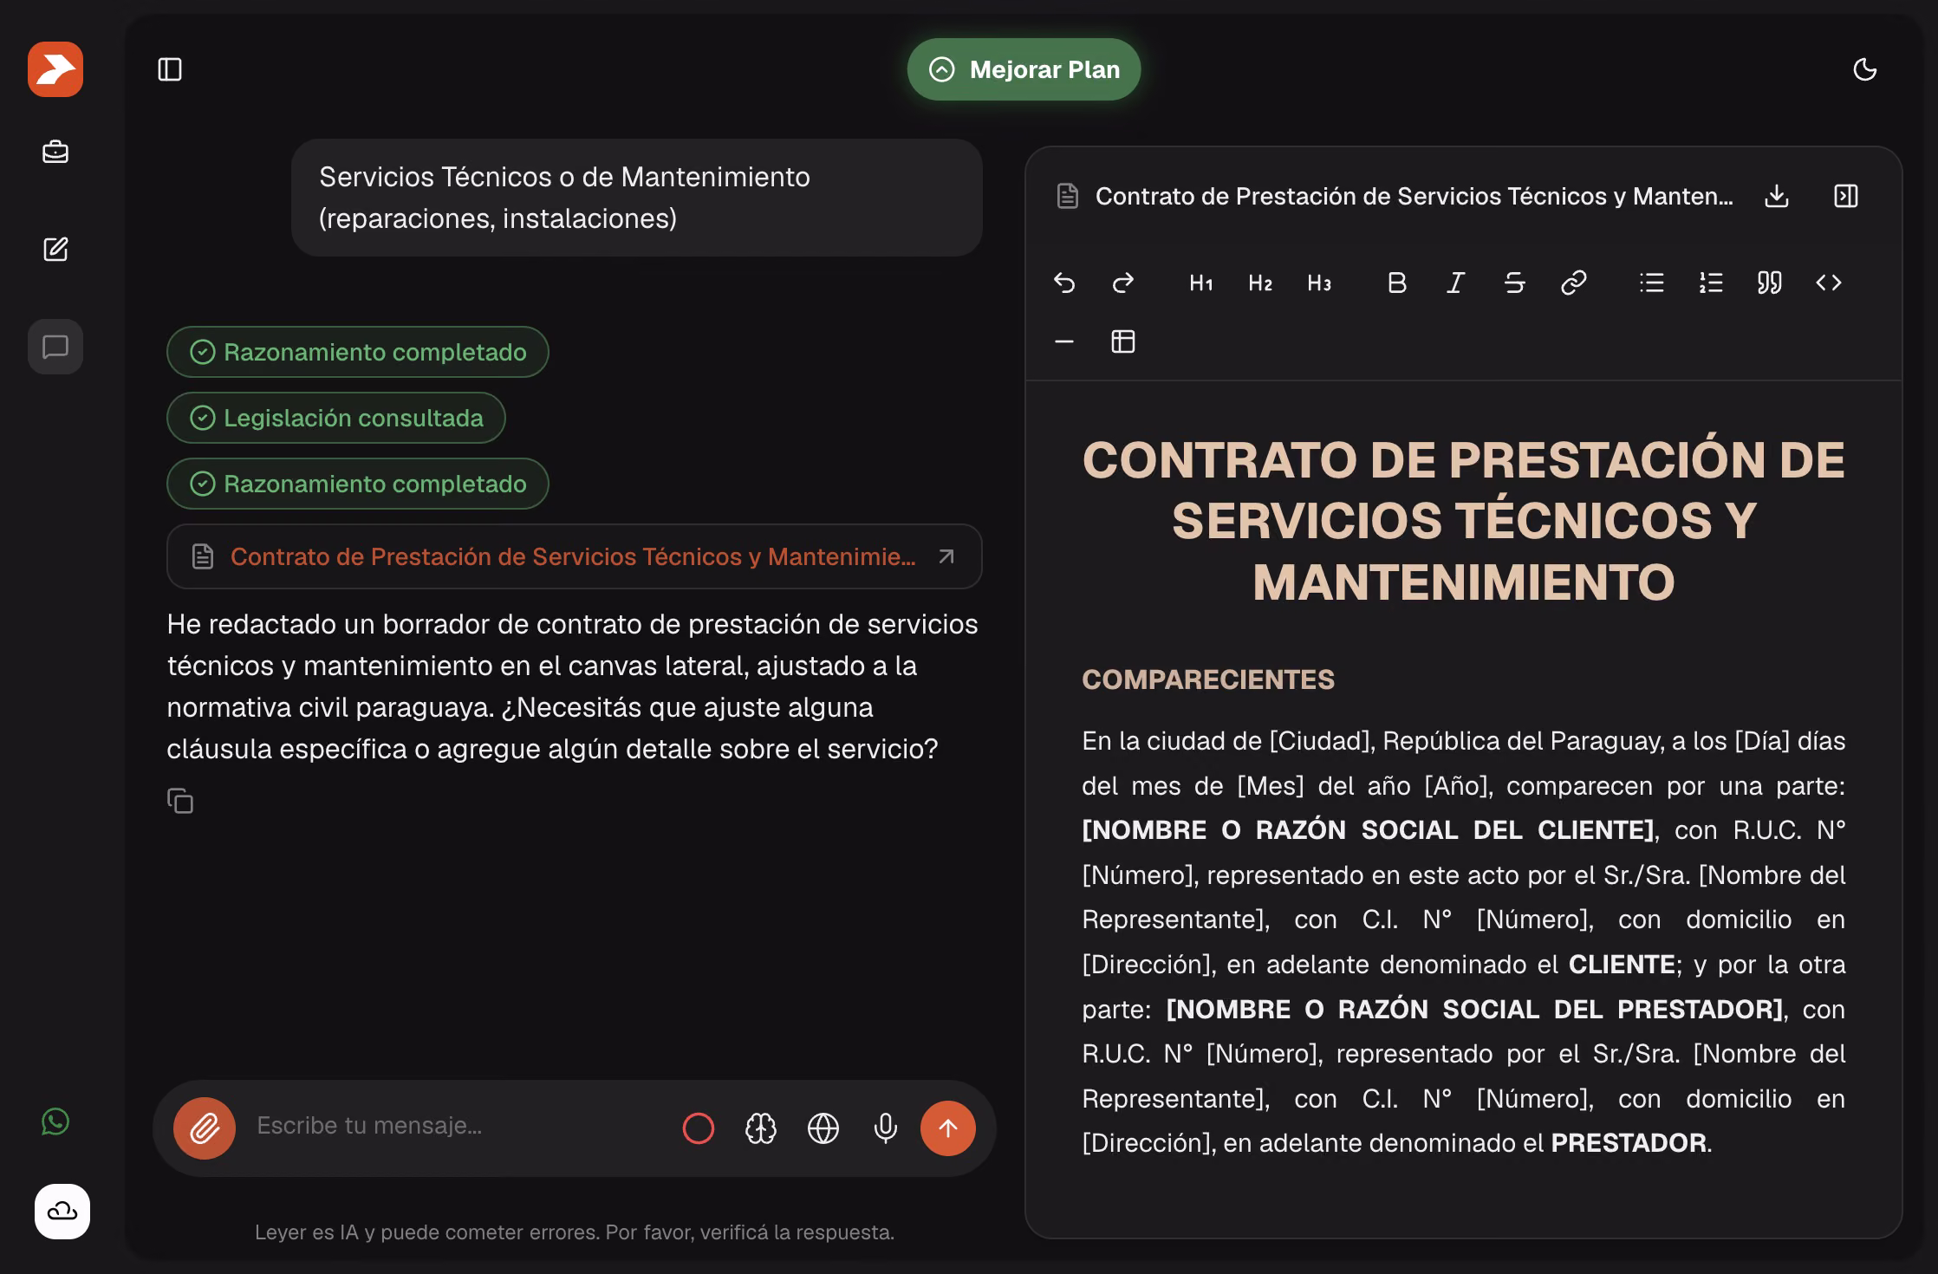
Task: Click the bold CLIENTE placeholder text
Action: 1369,830
